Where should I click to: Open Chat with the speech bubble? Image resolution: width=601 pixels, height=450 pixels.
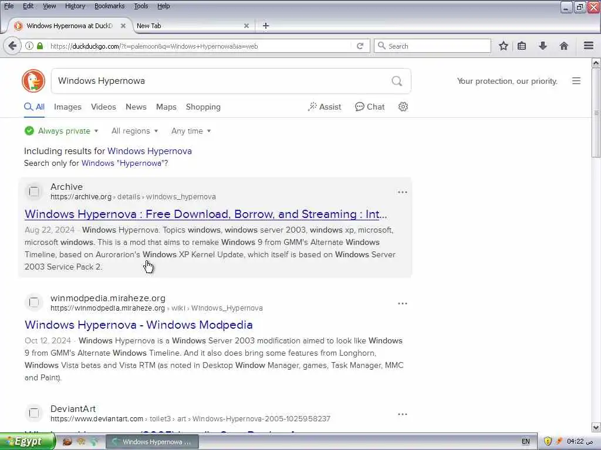coord(370,107)
